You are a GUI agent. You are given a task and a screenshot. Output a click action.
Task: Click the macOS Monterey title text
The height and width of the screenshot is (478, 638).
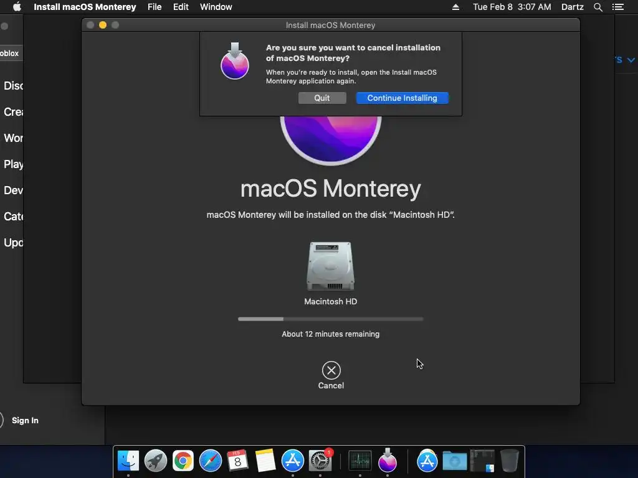(x=330, y=189)
